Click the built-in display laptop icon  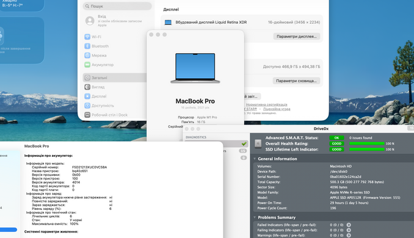click(168, 23)
